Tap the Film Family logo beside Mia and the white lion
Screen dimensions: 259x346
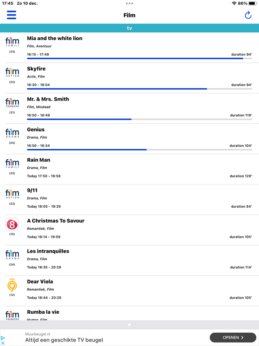[x=12, y=42]
